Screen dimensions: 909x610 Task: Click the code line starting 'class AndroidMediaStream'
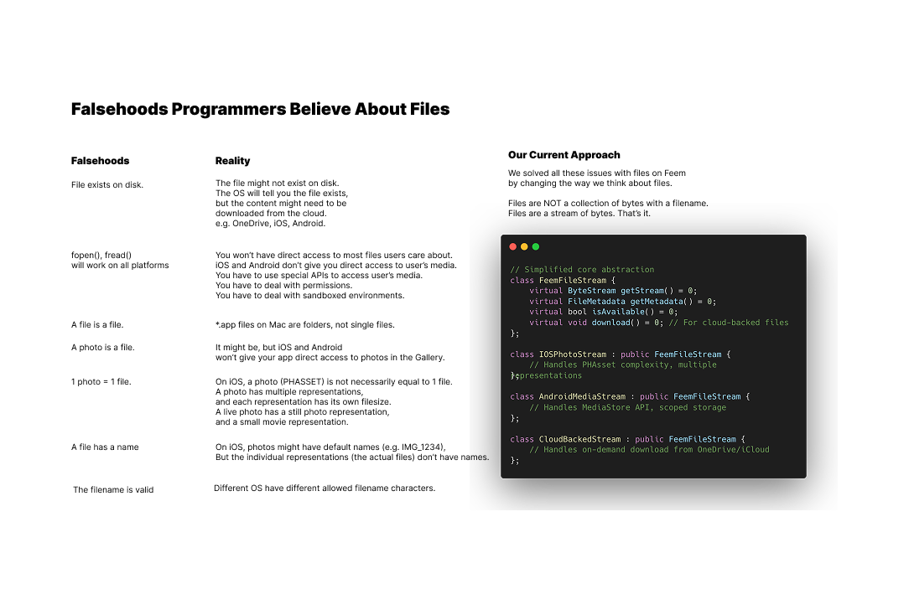click(630, 397)
